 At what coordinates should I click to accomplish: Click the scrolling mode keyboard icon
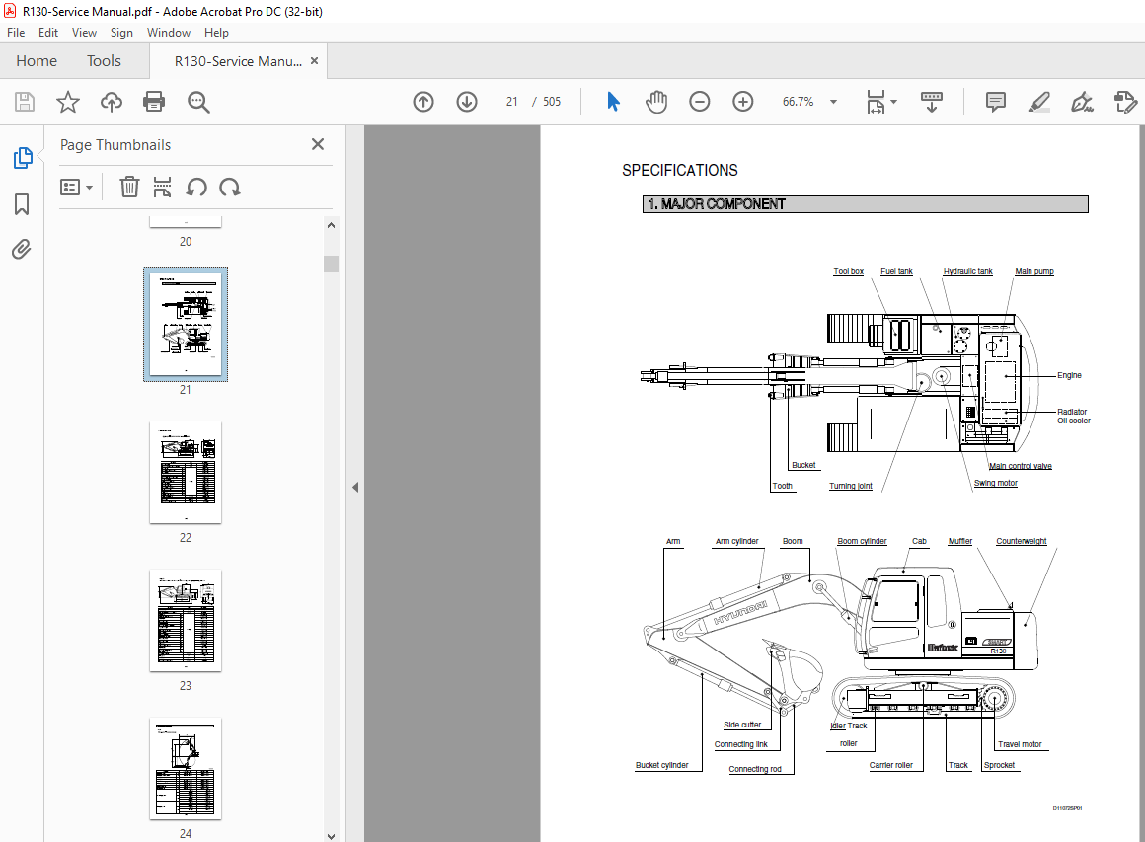point(931,102)
